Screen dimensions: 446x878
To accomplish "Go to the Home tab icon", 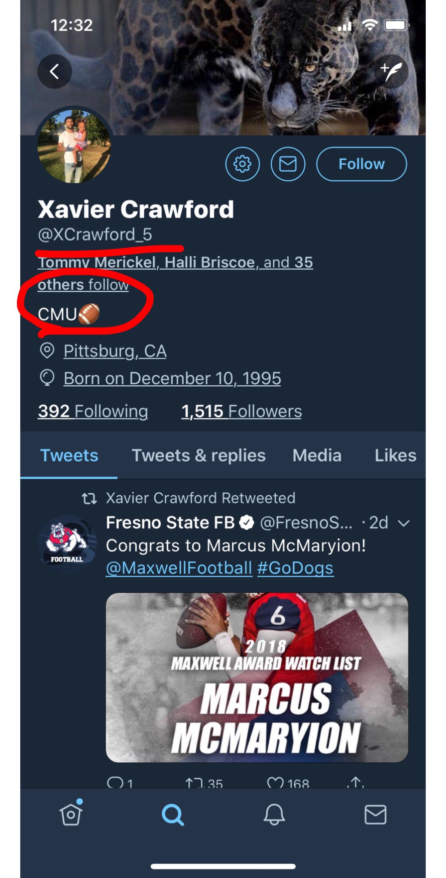I will click(71, 814).
